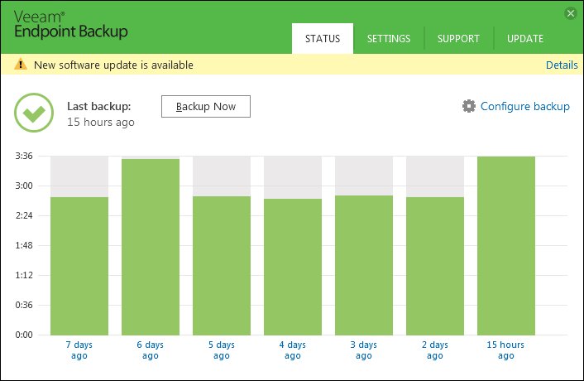Select the 4 days ago backup bar
This screenshot has width=584, height=381.
point(293,267)
